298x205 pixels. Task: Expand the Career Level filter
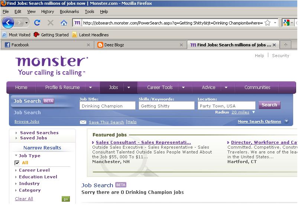click(x=32, y=170)
